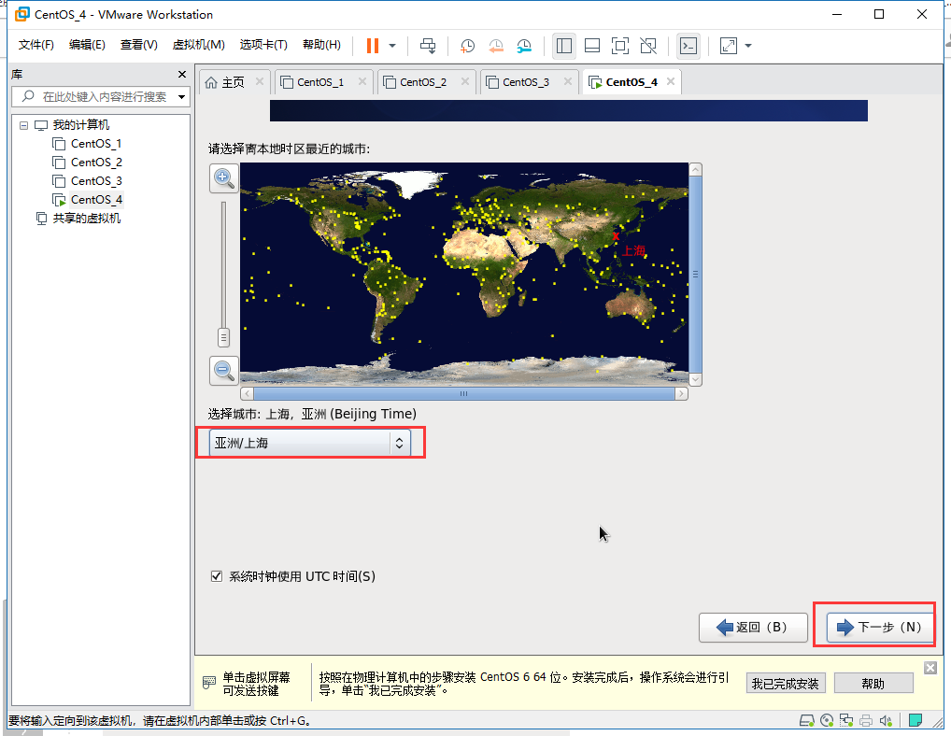Click the map zoom slider handle

click(223, 338)
